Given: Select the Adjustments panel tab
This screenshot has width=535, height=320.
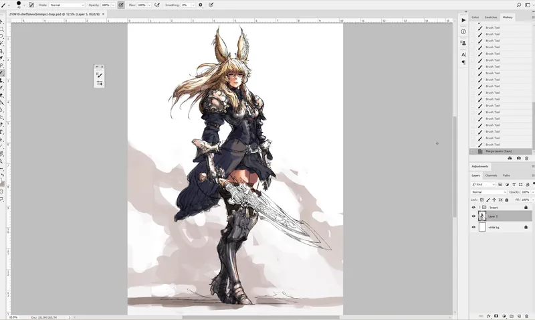Looking at the screenshot, I should pos(480,166).
